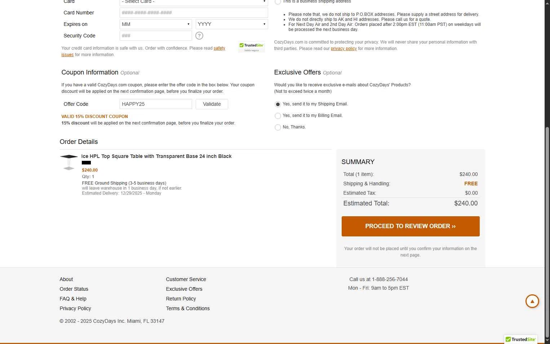Click the page vertical scrollbar thumb
The height and width of the screenshot is (344, 550).
point(547,231)
